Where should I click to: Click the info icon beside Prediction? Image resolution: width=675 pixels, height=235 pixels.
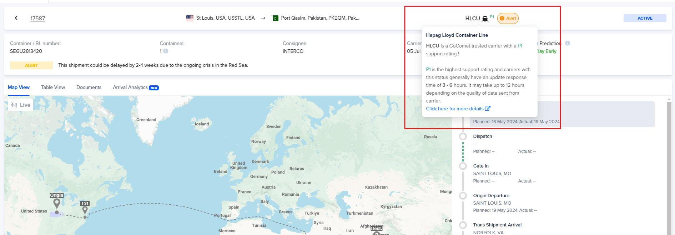567,43
